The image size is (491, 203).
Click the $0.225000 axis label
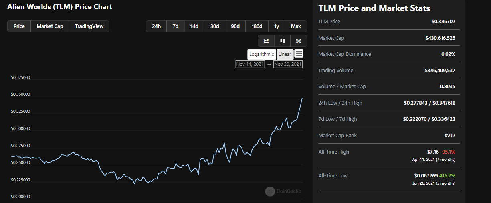click(x=20, y=180)
